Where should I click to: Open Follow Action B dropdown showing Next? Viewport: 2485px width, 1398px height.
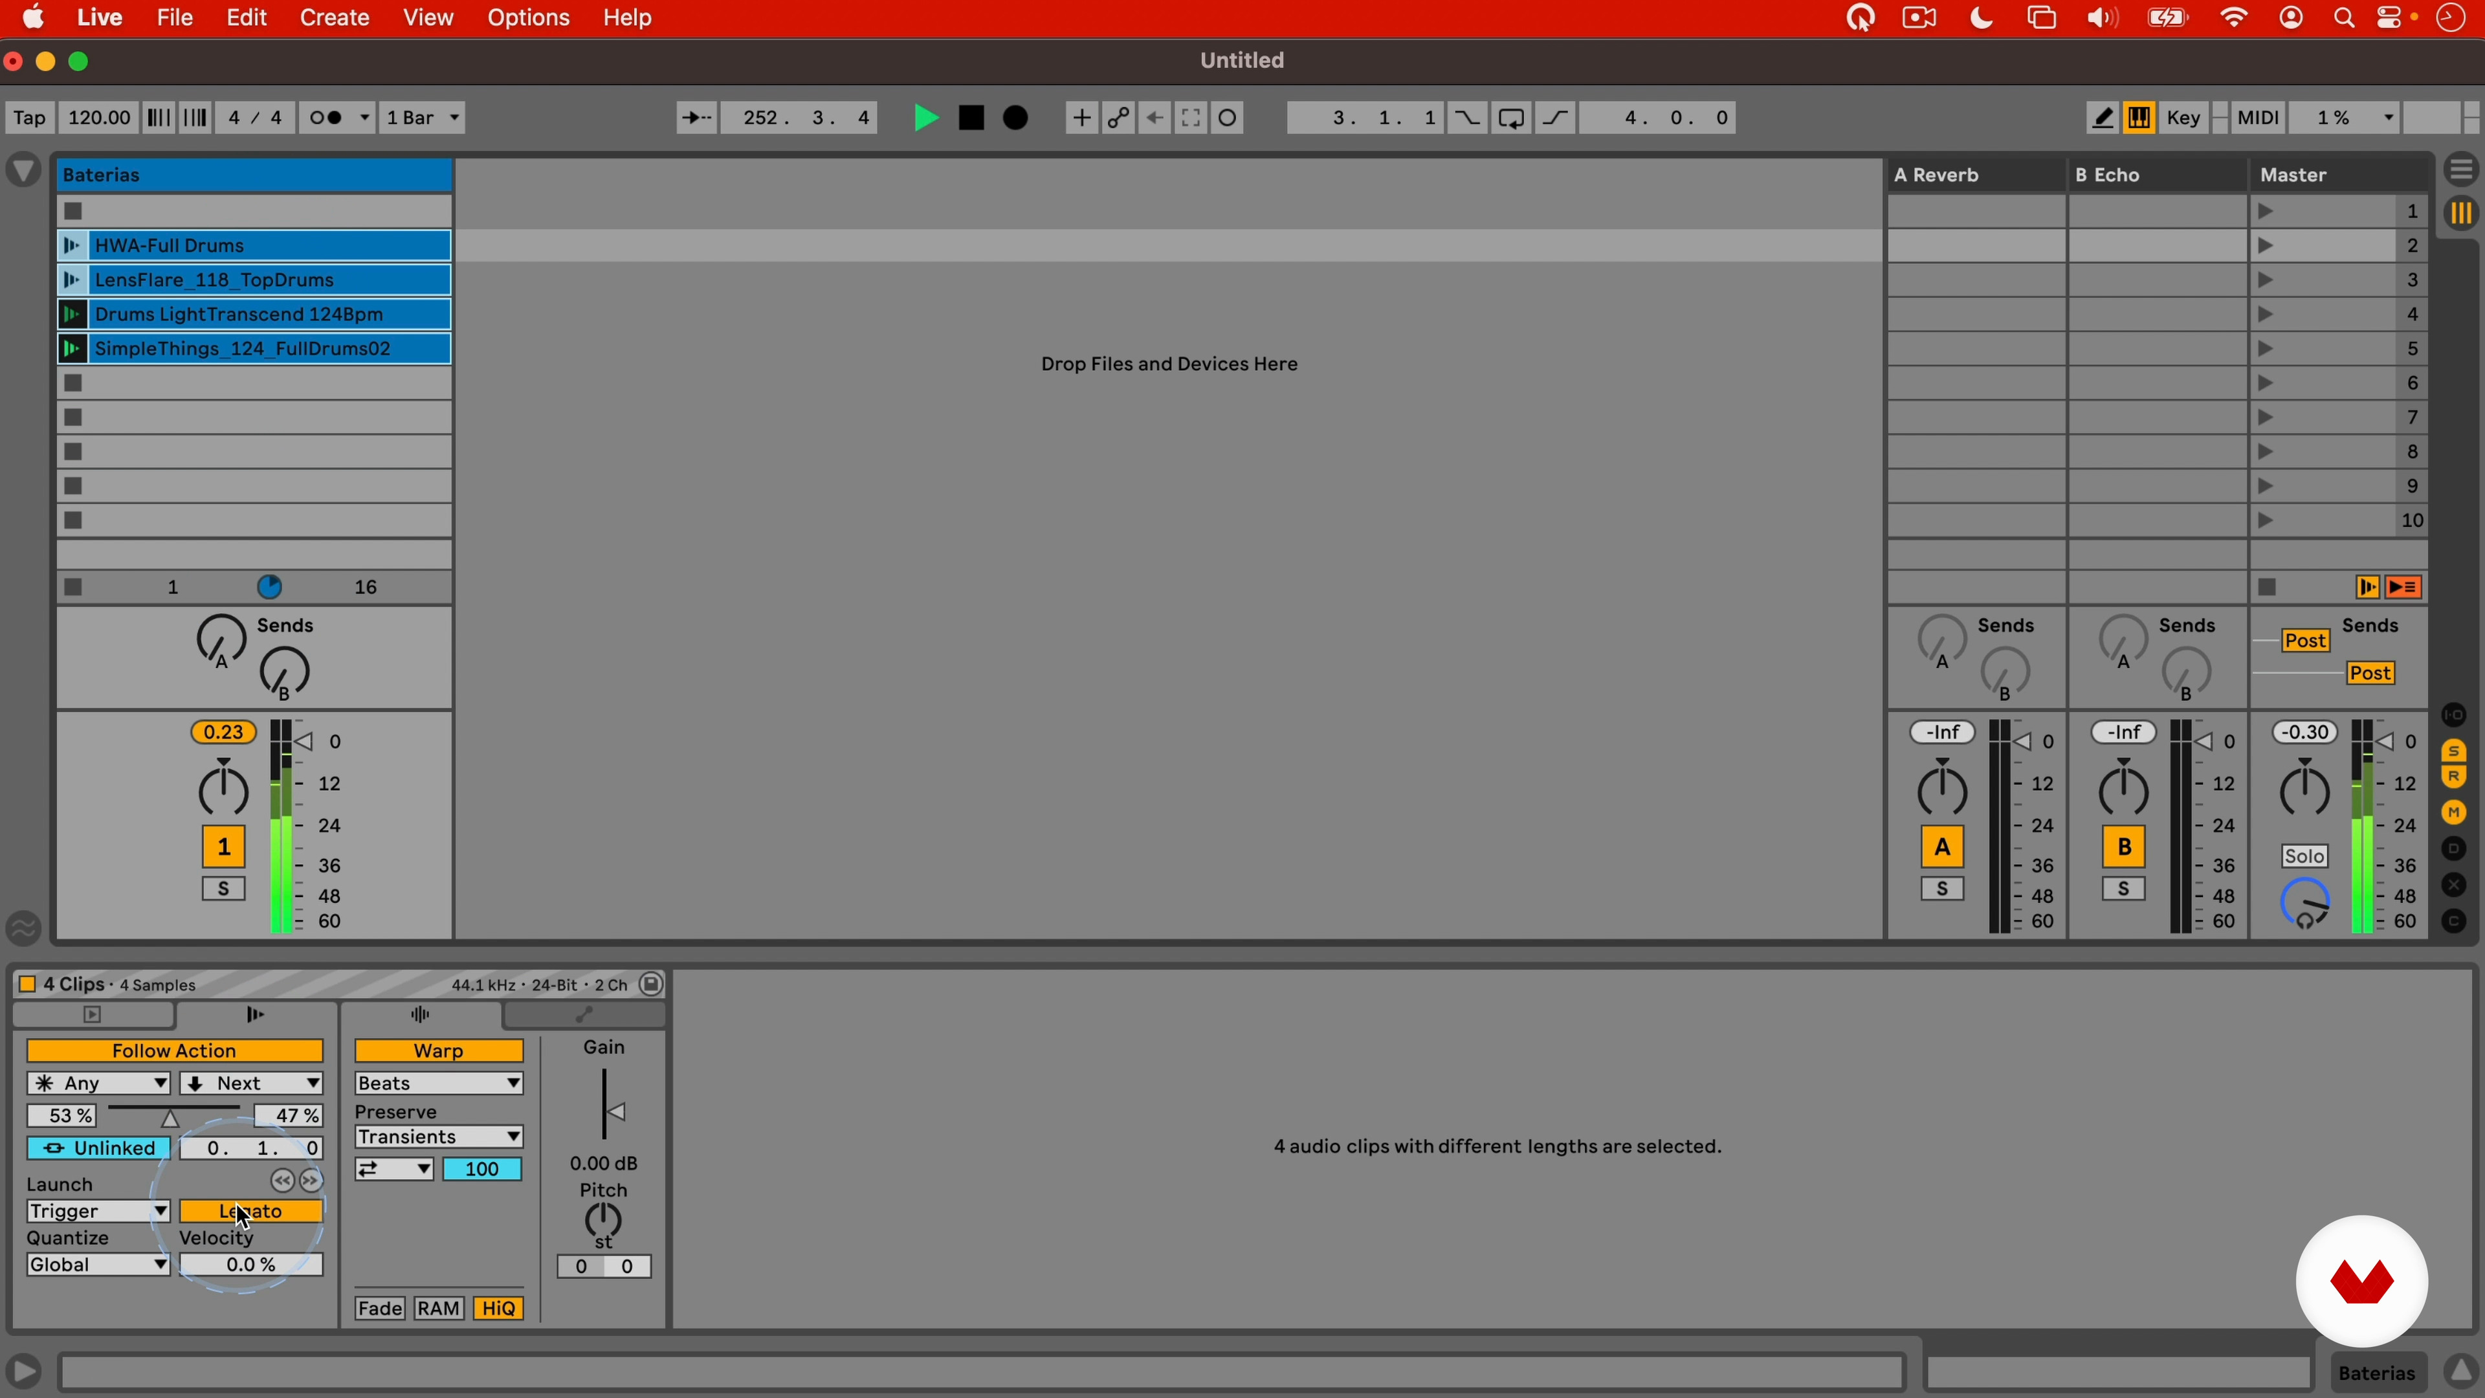tap(252, 1085)
